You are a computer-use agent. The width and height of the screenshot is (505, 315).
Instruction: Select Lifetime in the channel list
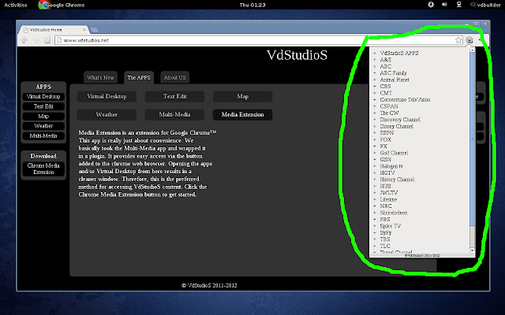pos(388,199)
